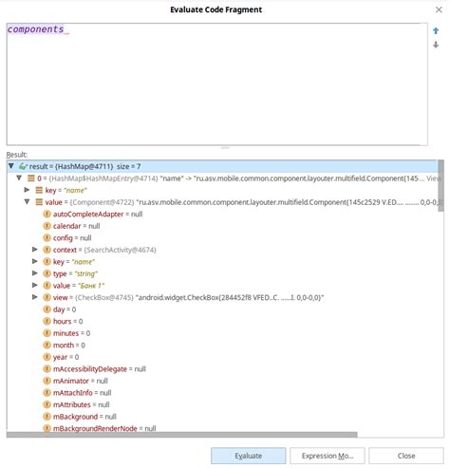Expand the view CheckBox@4745 node
Screen dimensions: 450x468
pos(35,297)
